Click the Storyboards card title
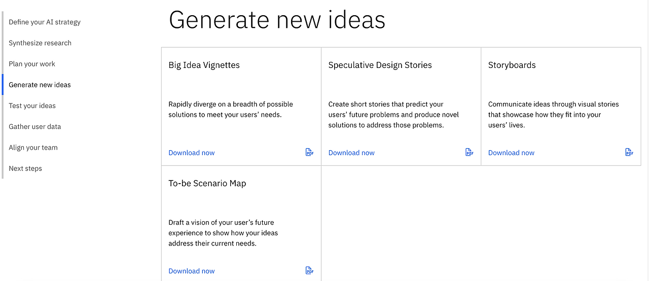Viewport: 649px width, 281px height. click(x=512, y=65)
